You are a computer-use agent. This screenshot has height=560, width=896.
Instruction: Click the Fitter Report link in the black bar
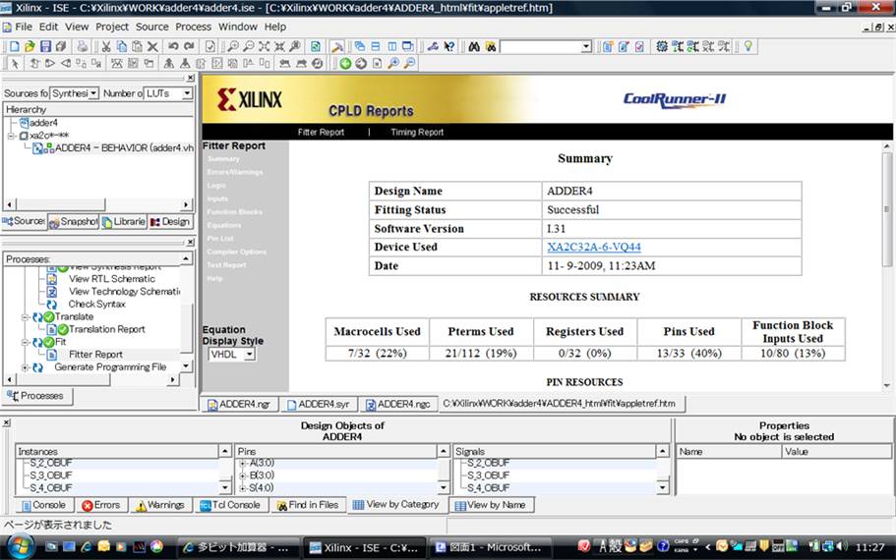[321, 132]
